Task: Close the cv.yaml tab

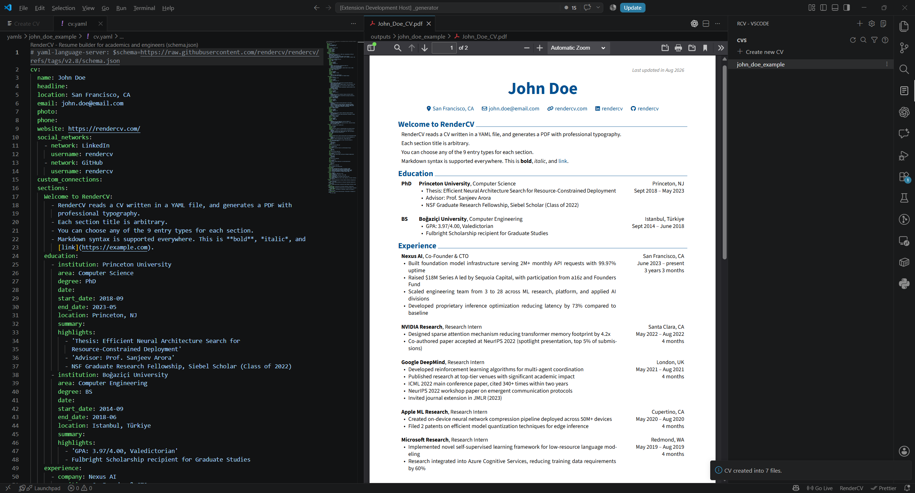Action: (100, 24)
